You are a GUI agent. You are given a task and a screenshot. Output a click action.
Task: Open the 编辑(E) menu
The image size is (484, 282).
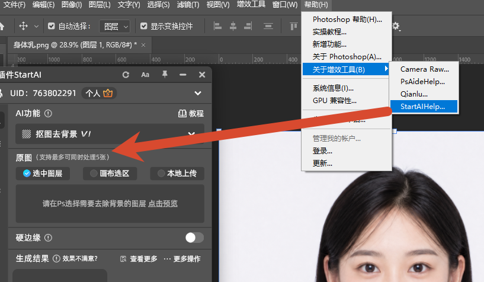[x=43, y=5]
